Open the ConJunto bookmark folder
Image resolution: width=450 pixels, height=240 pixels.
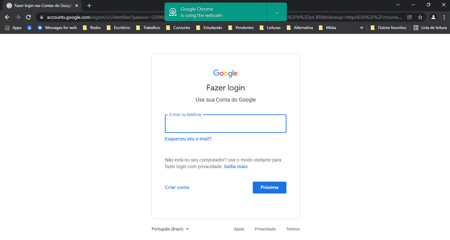tap(178, 28)
